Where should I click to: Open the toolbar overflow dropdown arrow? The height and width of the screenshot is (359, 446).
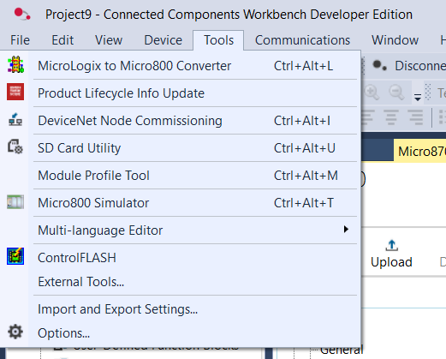pos(418,97)
